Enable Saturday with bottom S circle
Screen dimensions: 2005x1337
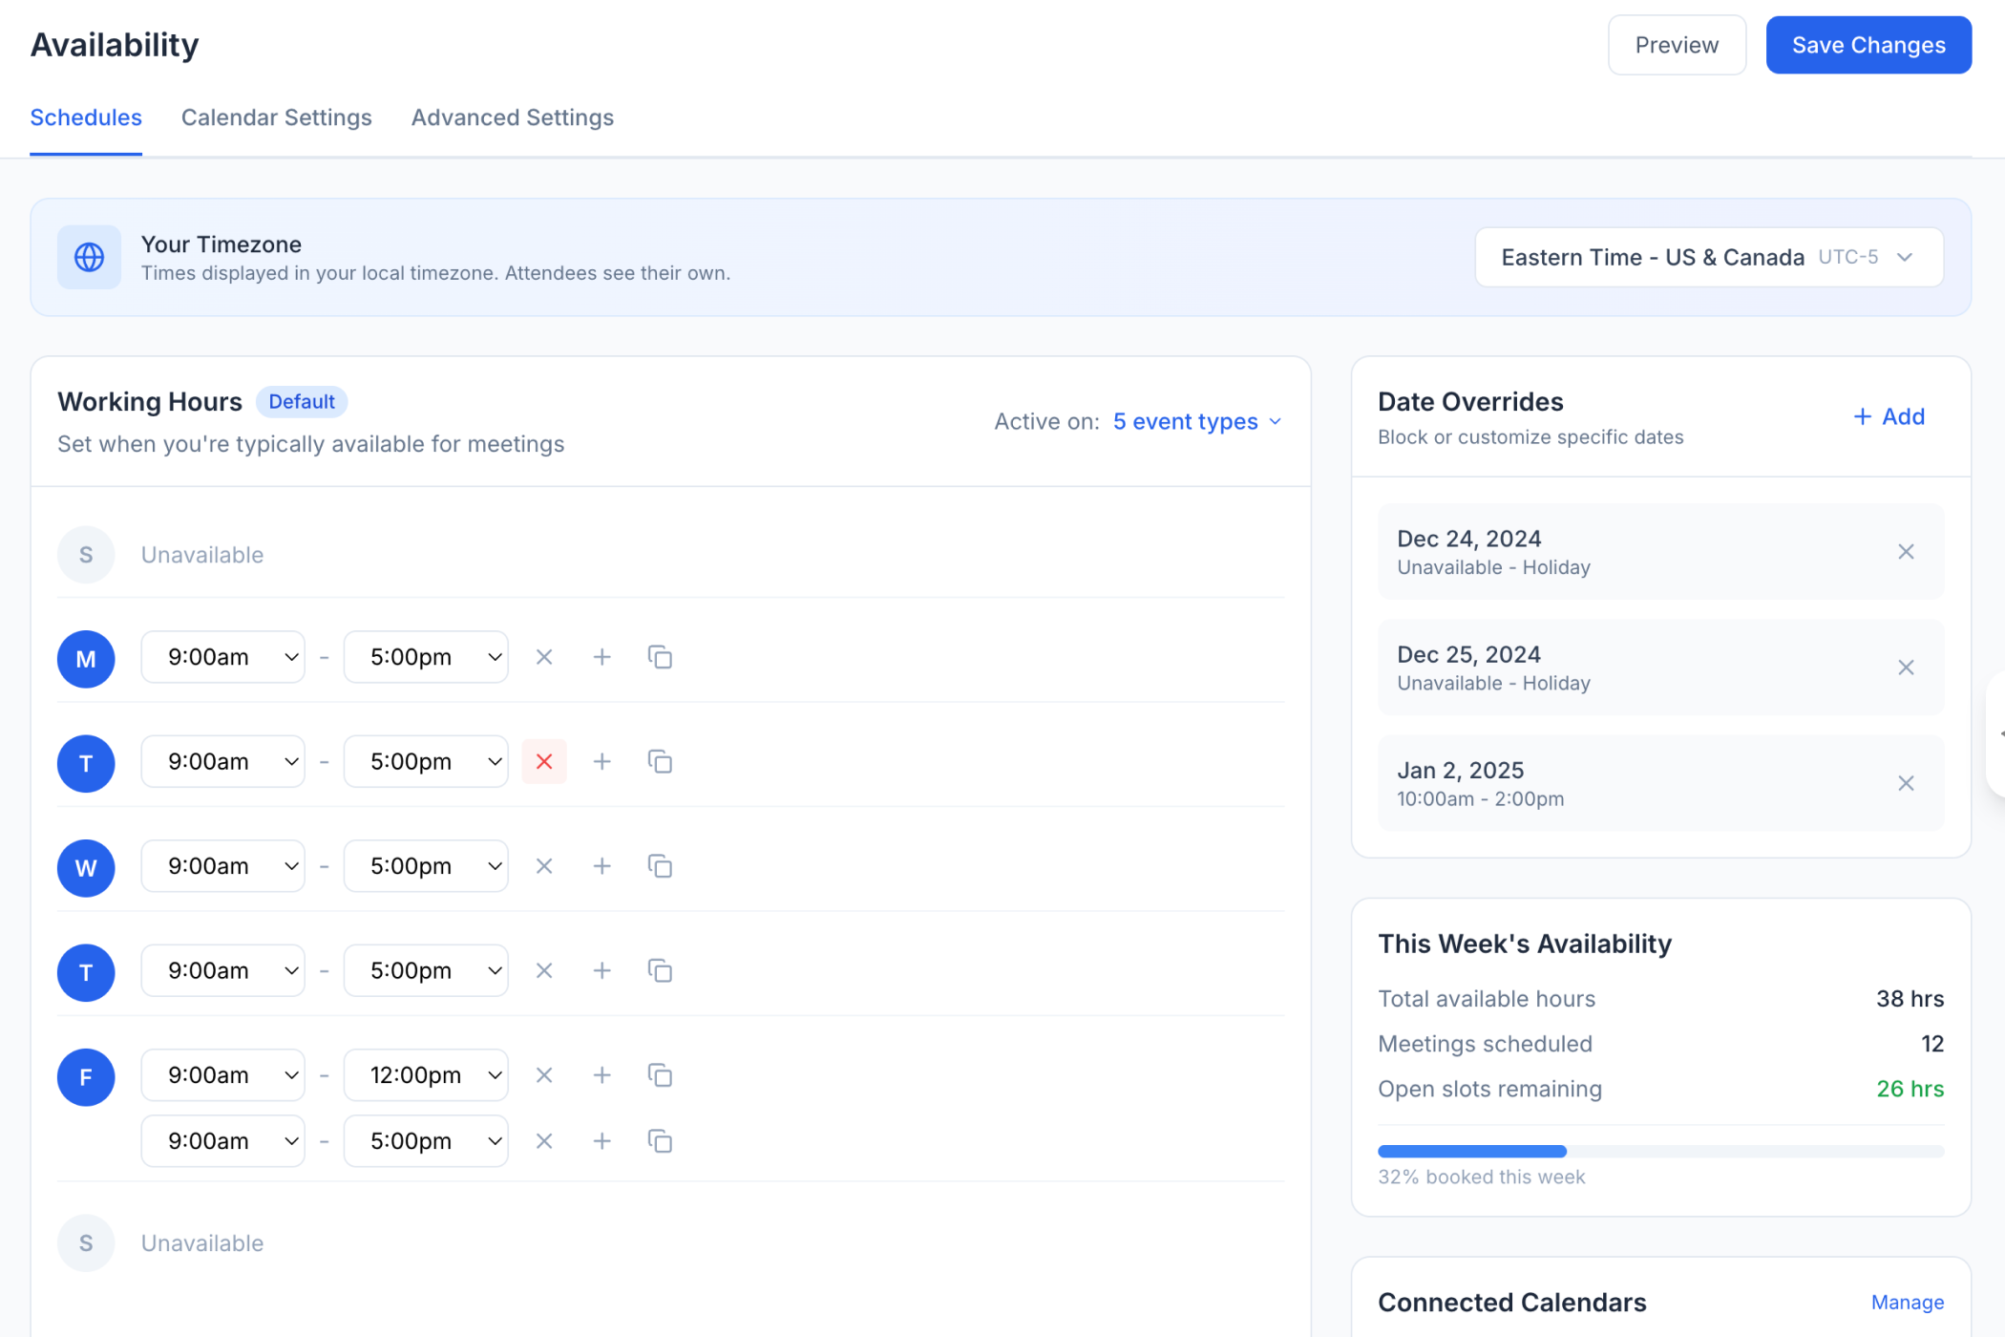pyautogui.click(x=86, y=1243)
